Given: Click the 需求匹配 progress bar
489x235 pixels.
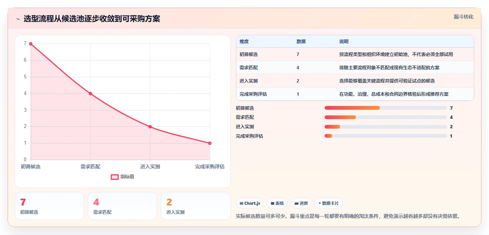Looking at the screenshot, I should [386, 117].
